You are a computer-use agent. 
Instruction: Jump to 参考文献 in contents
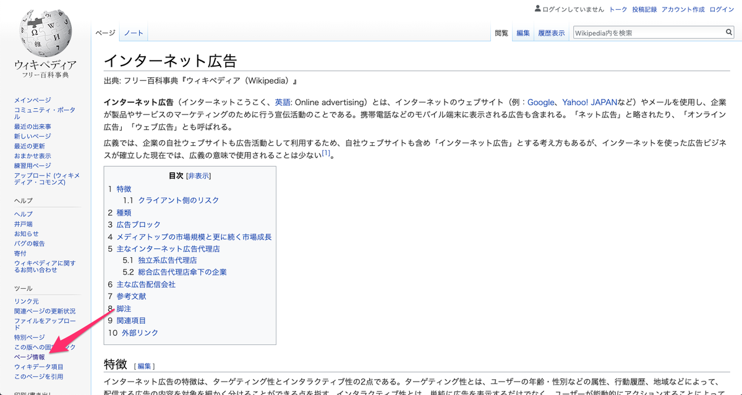click(131, 297)
